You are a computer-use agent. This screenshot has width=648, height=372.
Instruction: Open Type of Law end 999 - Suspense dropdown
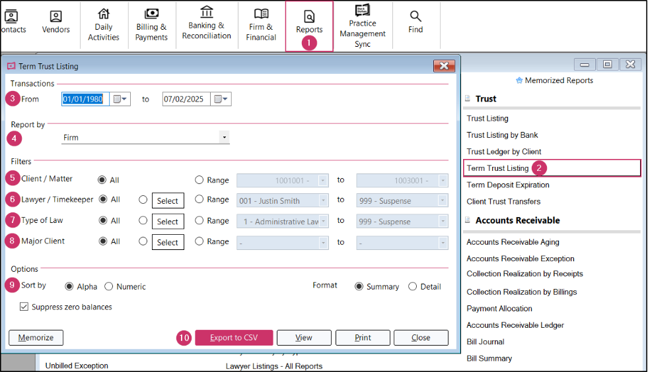pyautogui.click(x=443, y=222)
